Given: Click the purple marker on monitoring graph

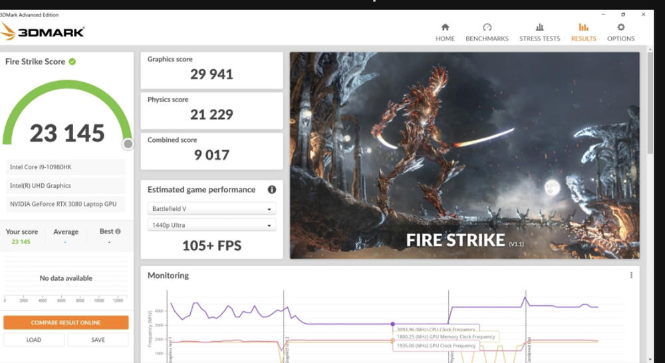Looking at the screenshot, I should 392,324.
